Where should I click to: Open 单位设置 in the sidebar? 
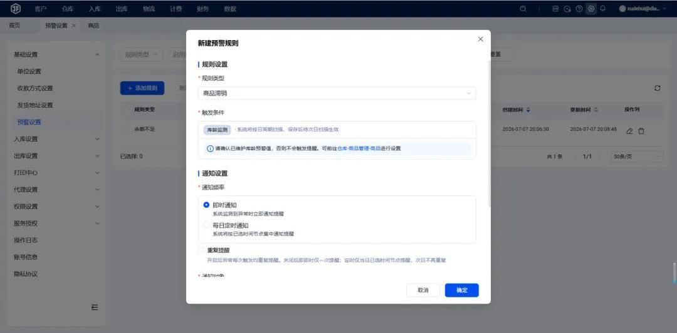[x=29, y=71]
